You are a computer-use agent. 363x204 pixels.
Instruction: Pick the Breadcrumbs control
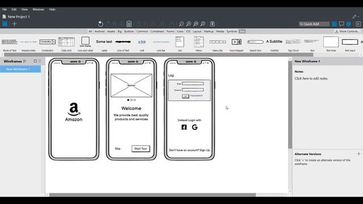point(28,44)
